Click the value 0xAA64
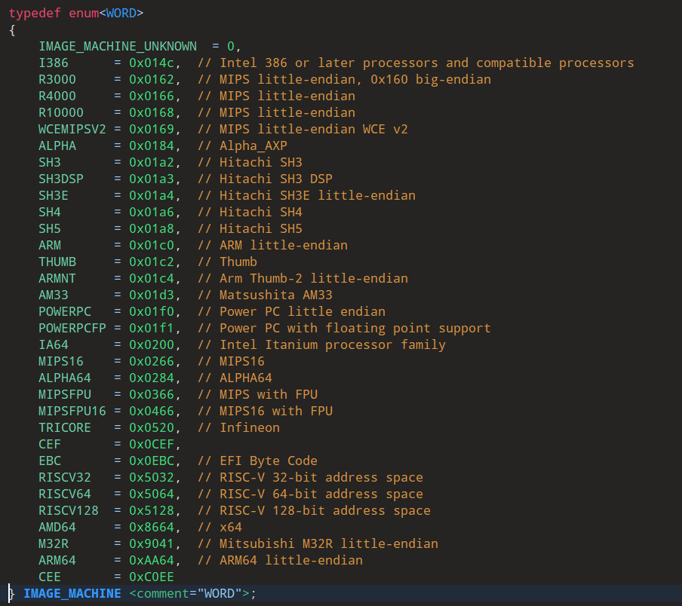 coord(152,560)
